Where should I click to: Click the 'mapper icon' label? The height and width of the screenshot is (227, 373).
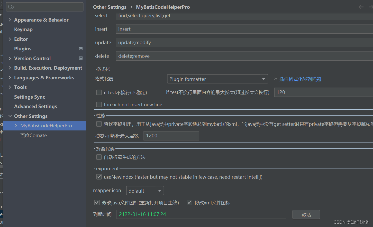pyautogui.click(x=107, y=191)
